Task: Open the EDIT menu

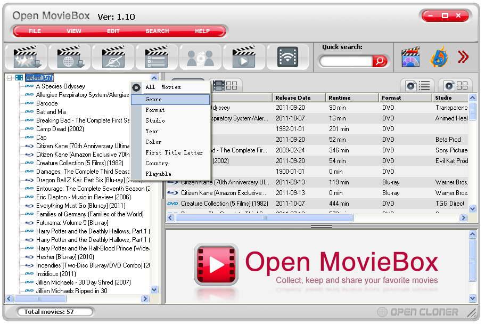Action: point(113,31)
